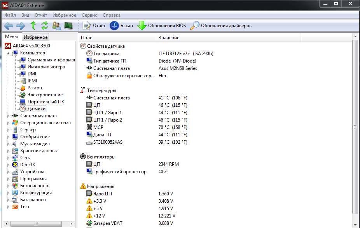The height and width of the screenshot is (228, 360).
Task: Click the Бэкап toolbar button
Action: pyautogui.click(x=122, y=26)
